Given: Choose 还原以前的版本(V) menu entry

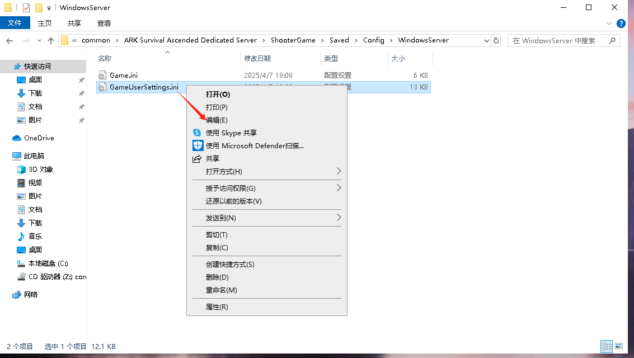Looking at the screenshot, I should tap(267, 201).
